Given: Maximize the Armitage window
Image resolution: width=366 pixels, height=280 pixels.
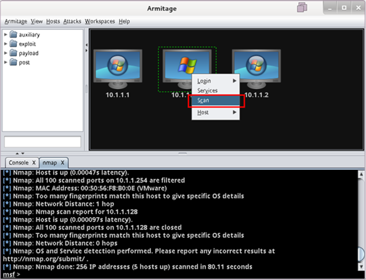Looking at the screenshot, I should [x=344, y=7].
